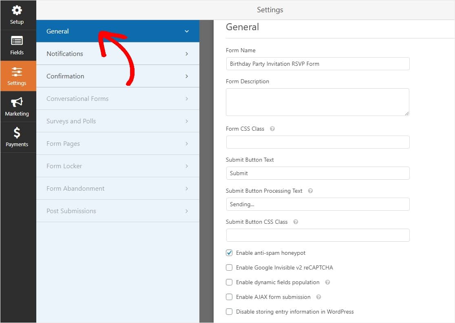Open the Setup gear icon
Viewport: 455px width, 323px height.
tap(17, 11)
